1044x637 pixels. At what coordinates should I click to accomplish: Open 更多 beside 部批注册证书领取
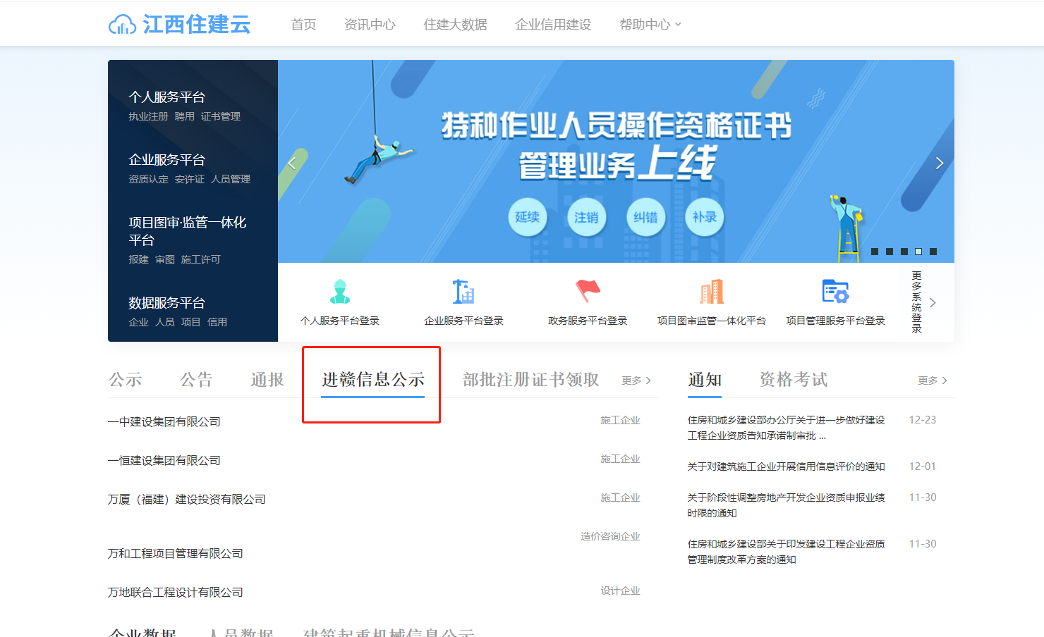pos(636,381)
